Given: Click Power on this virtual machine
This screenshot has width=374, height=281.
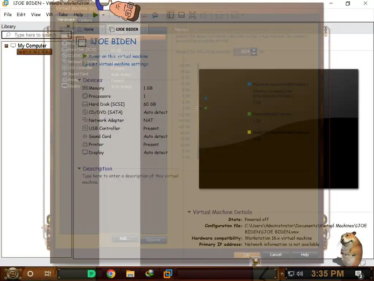Looking at the screenshot, I should click(118, 56).
